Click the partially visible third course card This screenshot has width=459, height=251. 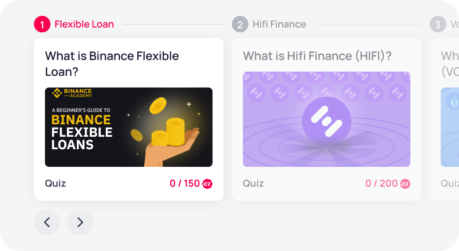(x=447, y=119)
